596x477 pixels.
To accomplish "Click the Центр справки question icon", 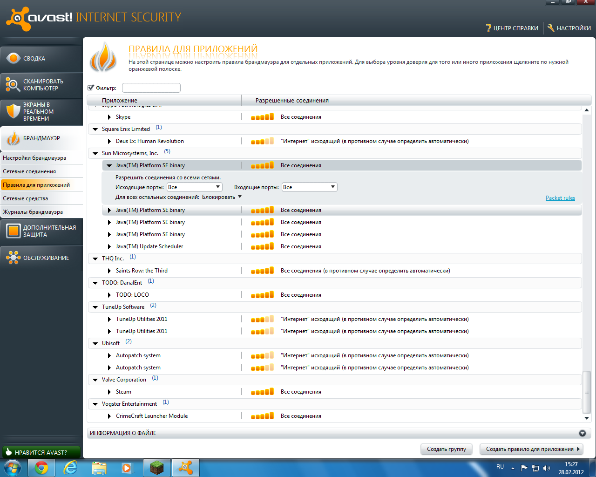I will 488,28.
